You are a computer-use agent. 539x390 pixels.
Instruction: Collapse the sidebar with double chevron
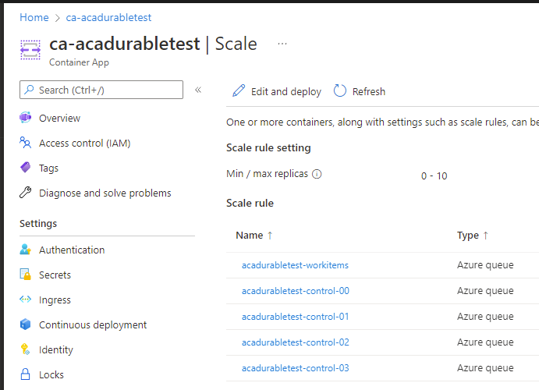[x=198, y=90]
